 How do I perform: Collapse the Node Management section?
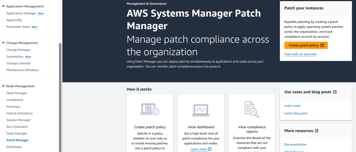point(3,86)
